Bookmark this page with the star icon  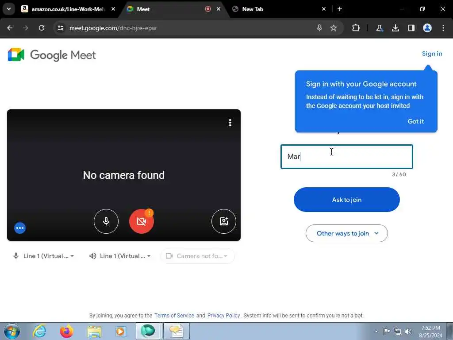(334, 28)
